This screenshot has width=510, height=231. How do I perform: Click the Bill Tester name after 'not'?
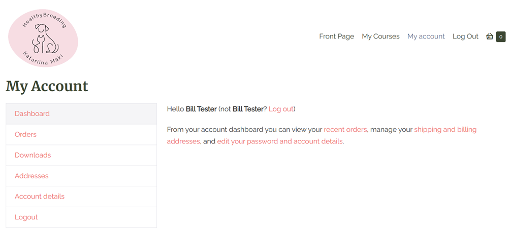248,109
